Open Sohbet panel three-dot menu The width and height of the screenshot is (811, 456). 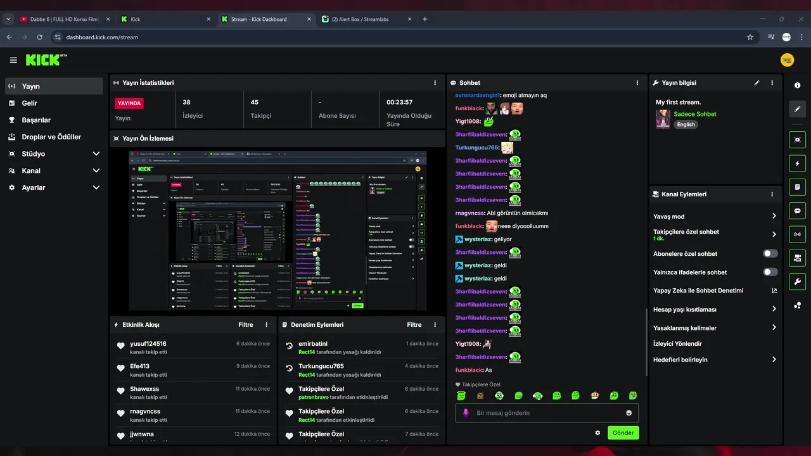637,83
